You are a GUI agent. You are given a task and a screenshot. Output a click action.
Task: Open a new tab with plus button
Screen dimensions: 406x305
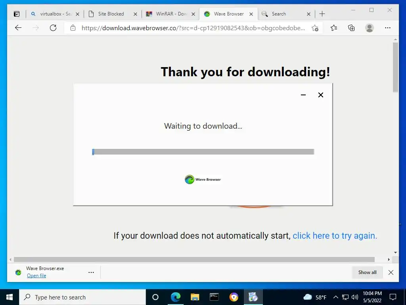click(x=322, y=14)
